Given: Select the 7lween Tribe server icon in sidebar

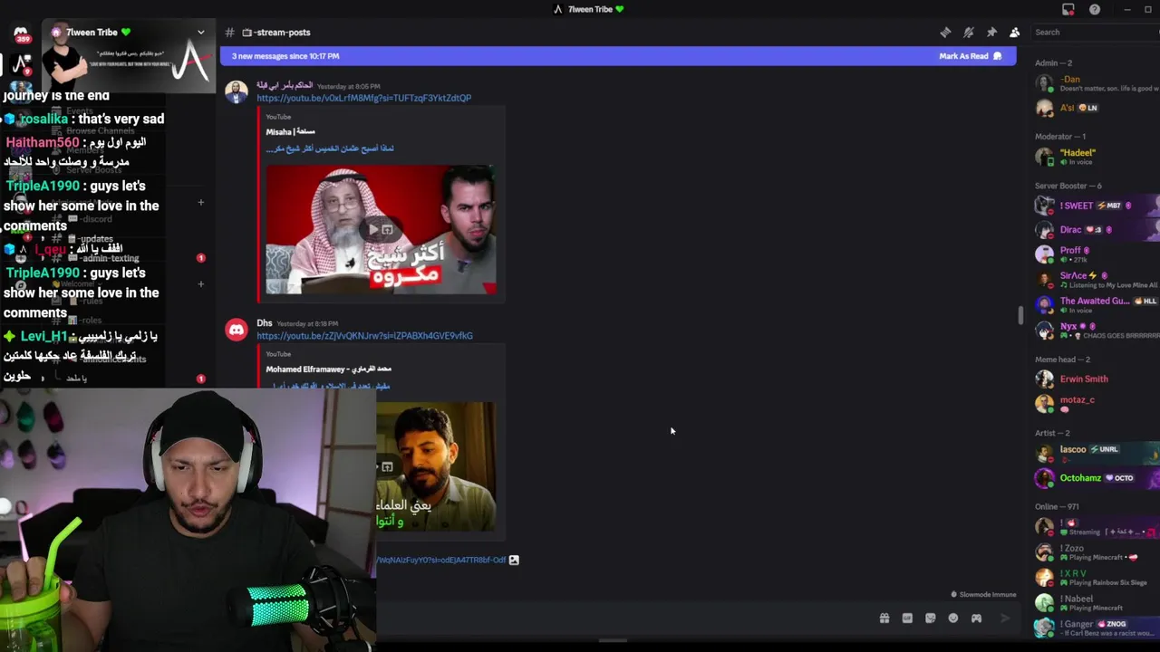Looking at the screenshot, I should [x=23, y=63].
